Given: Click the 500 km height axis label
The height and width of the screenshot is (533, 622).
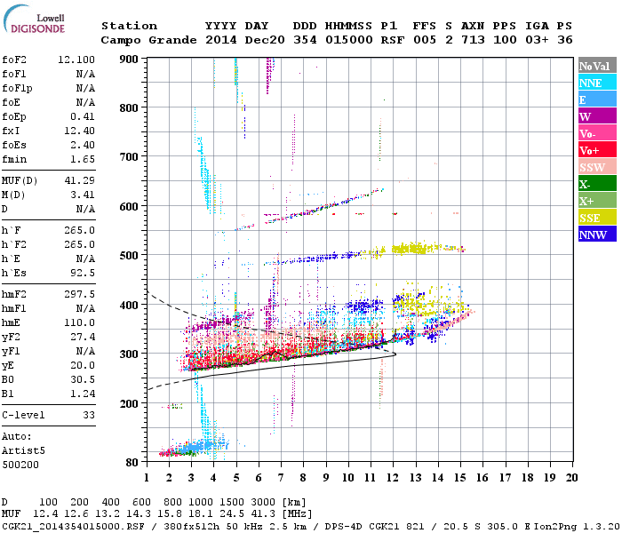Looking at the screenshot, I should (129, 256).
